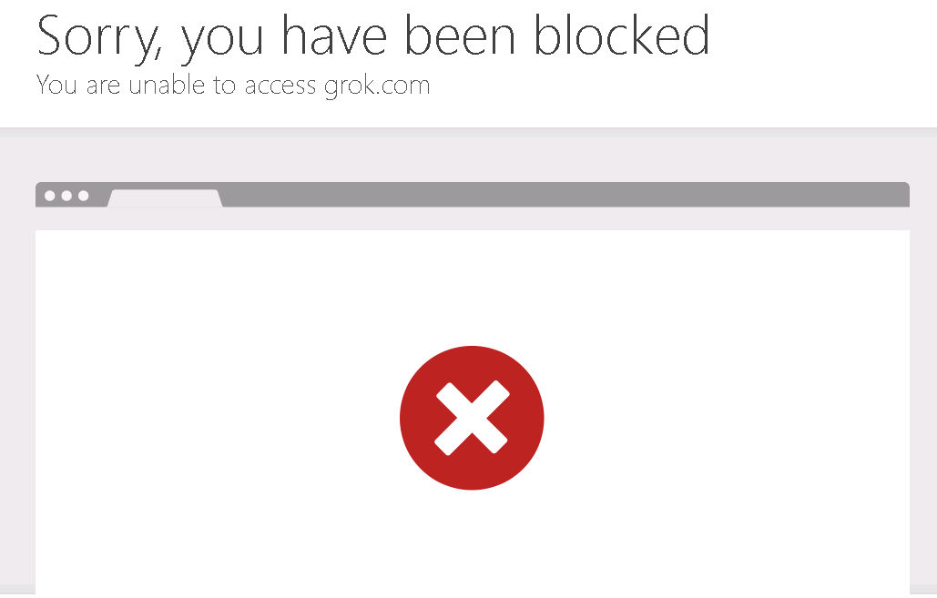This screenshot has width=937, height=598.
Task: Click the white X cross mark
Action: (472, 418)
